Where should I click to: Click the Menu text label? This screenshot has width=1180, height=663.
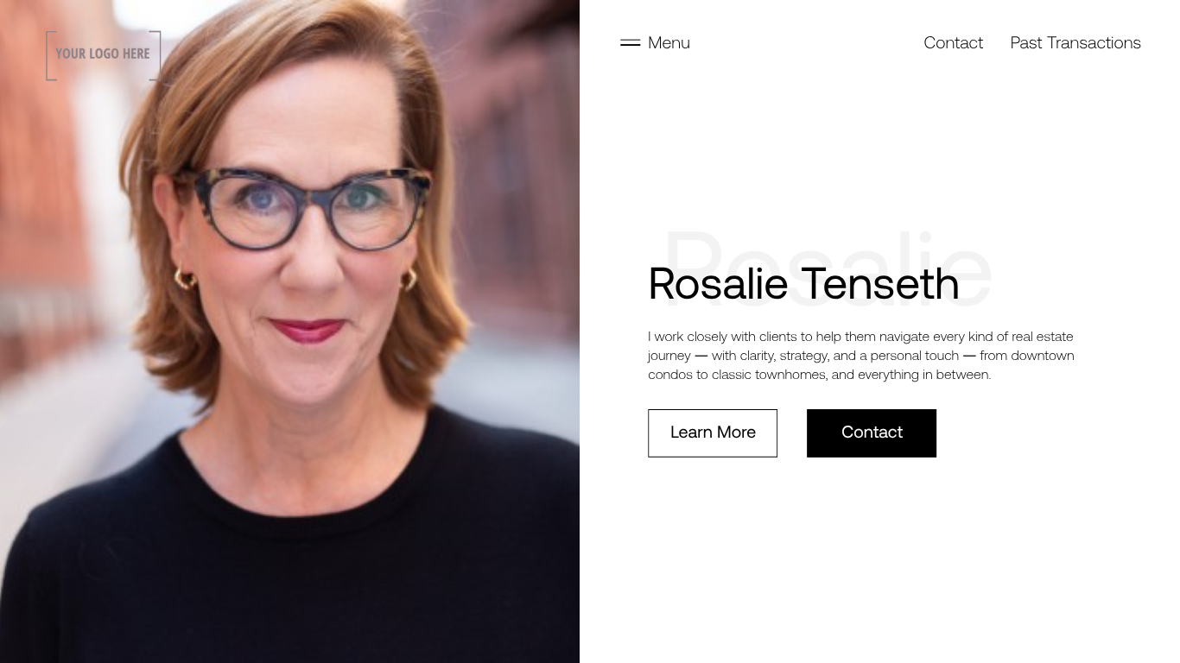pyautogui.click(x=669, y=42)
